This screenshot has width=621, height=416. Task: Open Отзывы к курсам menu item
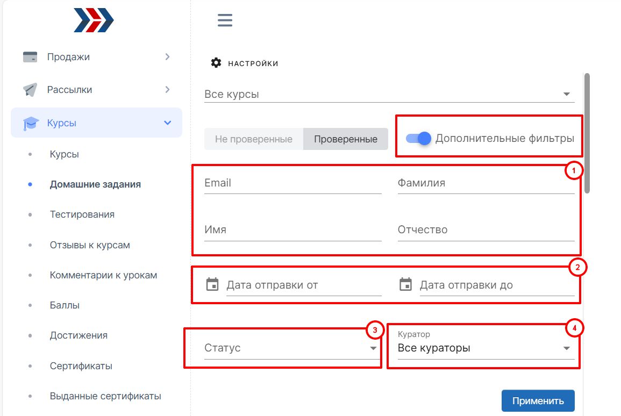(90, 245)
